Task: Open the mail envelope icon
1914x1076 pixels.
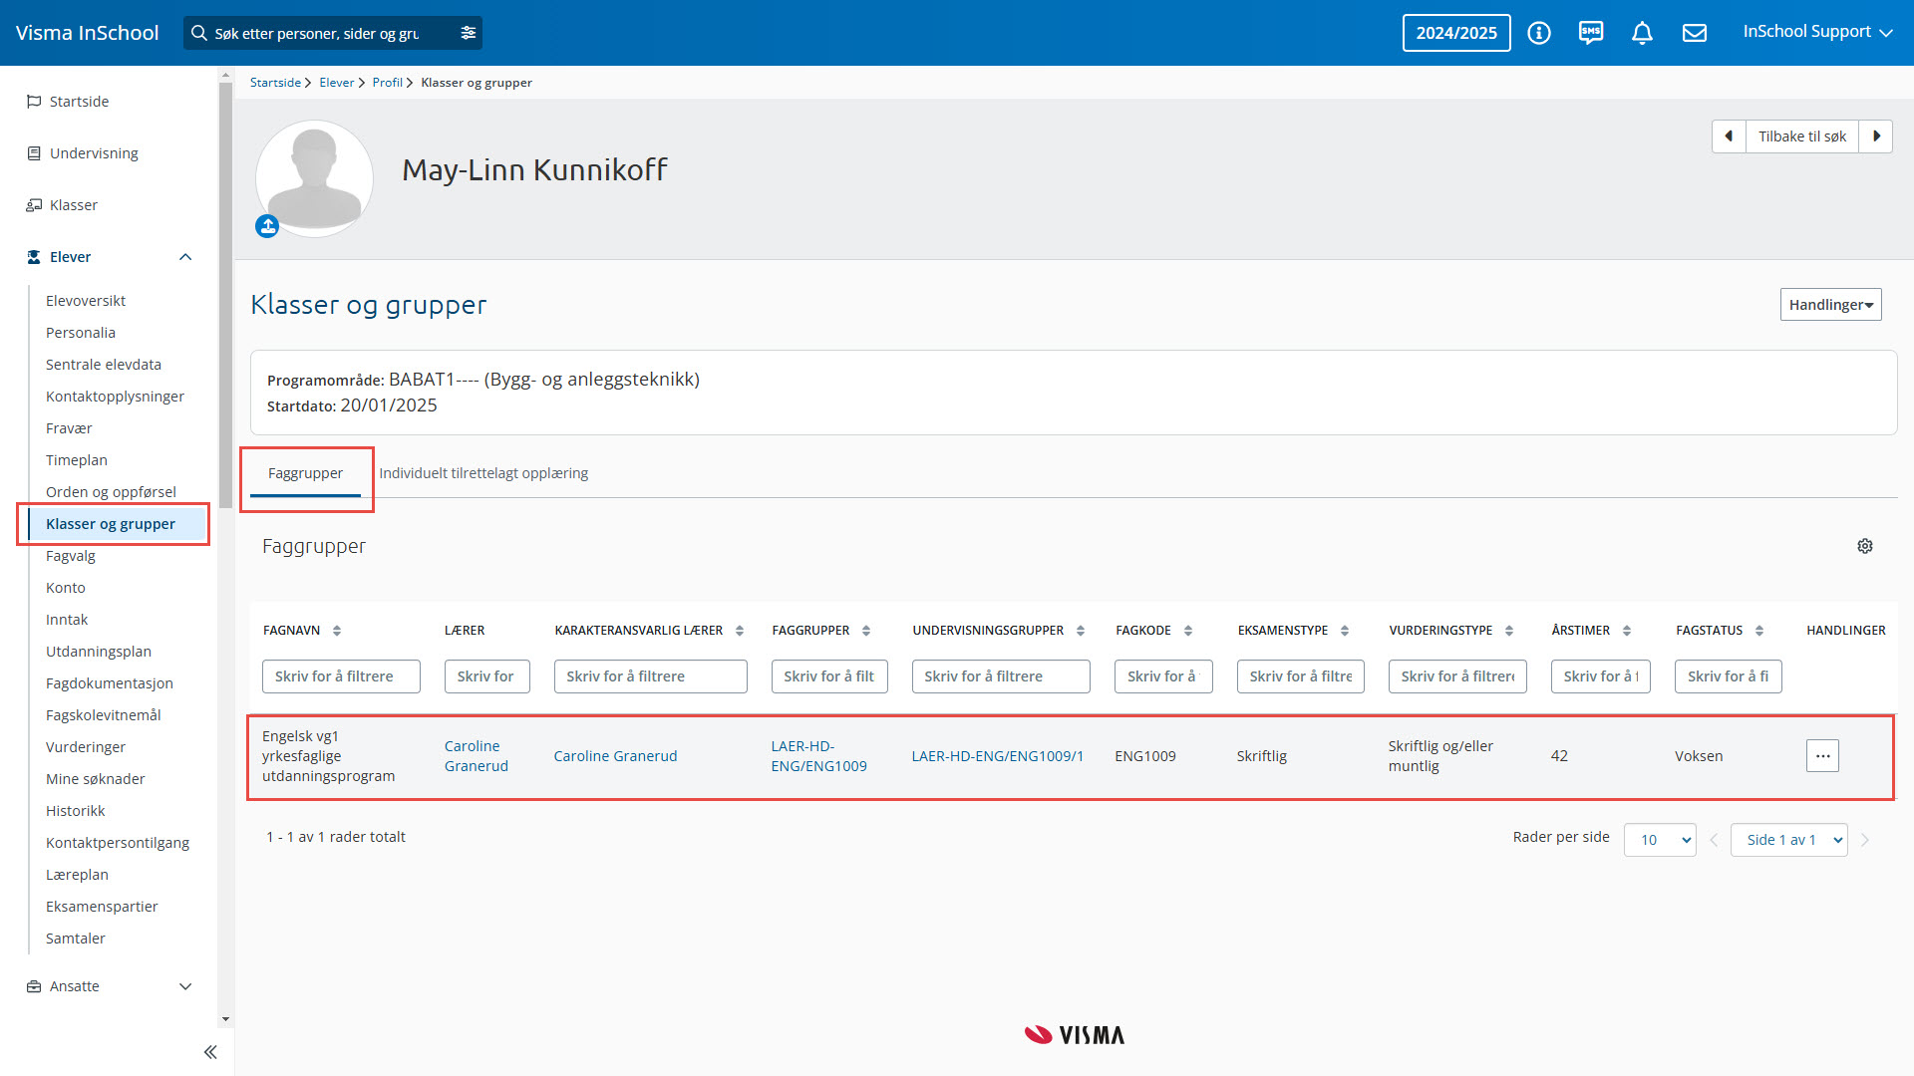Action: point(1694,33)
